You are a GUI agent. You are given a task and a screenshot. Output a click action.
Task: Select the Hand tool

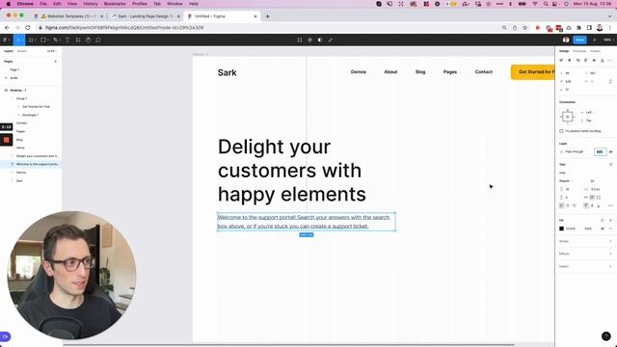click(x=88, y=40)
